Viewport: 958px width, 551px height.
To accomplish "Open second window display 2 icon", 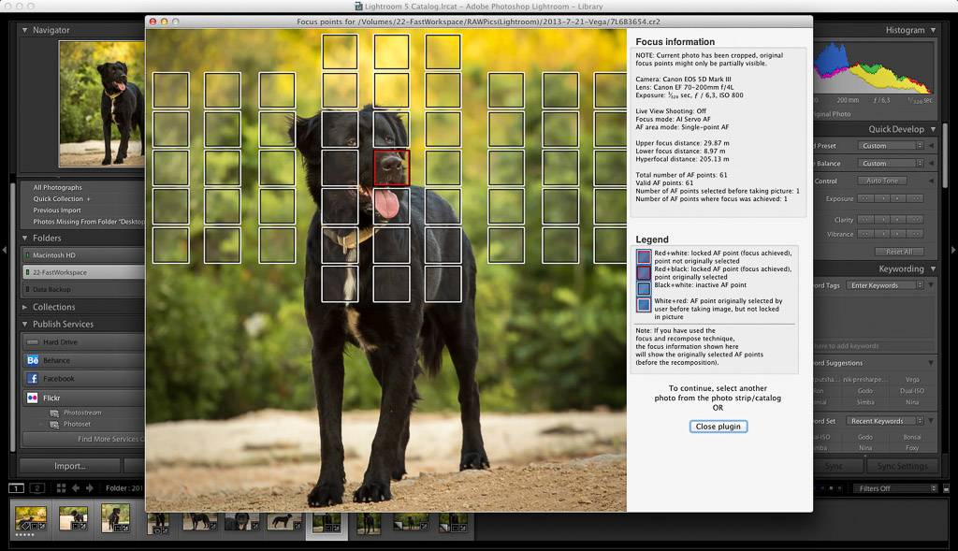I will click(x=37, y=488).
